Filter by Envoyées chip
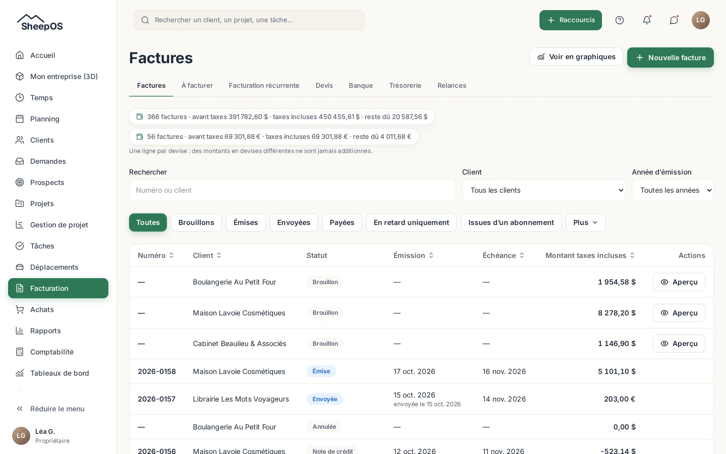Image resolution: width=726 pixels, height=454 pixels. coord(294,222)
